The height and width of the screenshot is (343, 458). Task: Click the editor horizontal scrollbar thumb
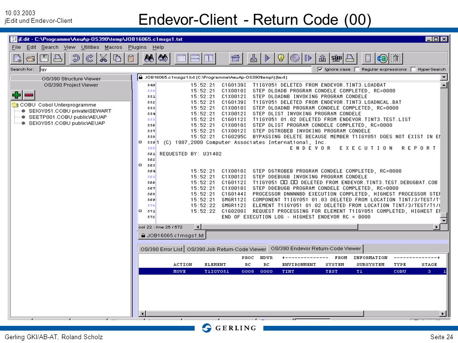pos(280,227)
